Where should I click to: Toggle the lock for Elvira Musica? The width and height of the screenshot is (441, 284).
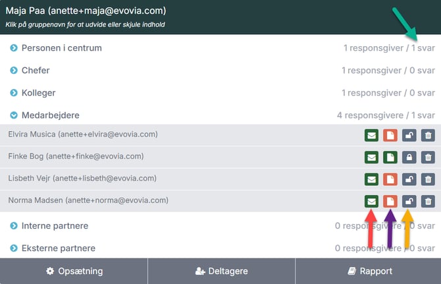[x=409, y=135]
